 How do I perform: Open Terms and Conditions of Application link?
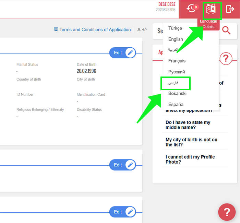click(92, 30)
